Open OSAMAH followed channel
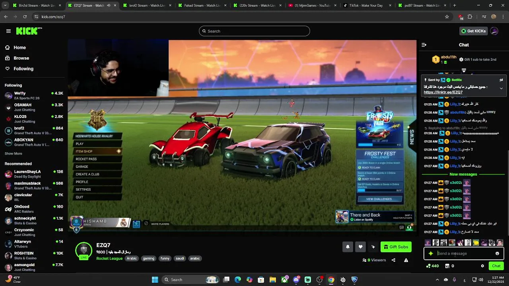The height and width of the screenshot is (286, 509). point(33,107)
